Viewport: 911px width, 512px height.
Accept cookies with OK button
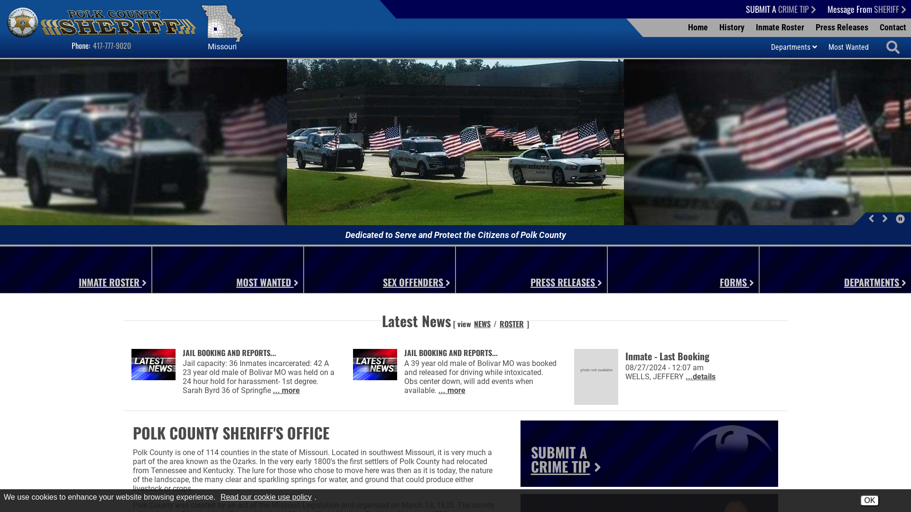click(869, 501)
